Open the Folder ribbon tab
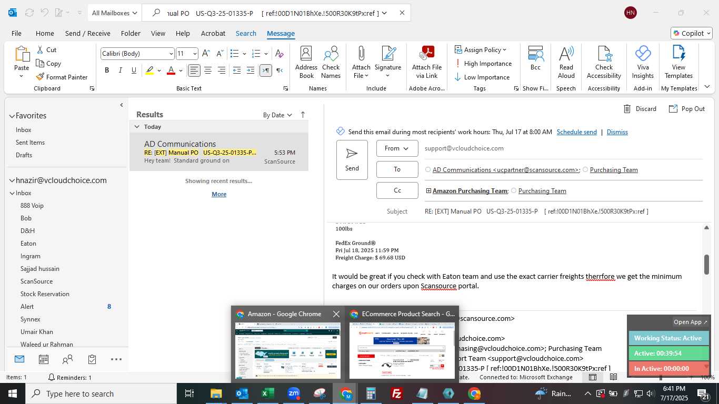 point(131,33)
